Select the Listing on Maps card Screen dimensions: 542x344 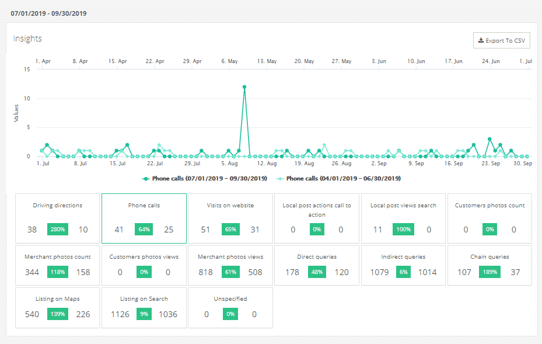click(x=57, y=308)
